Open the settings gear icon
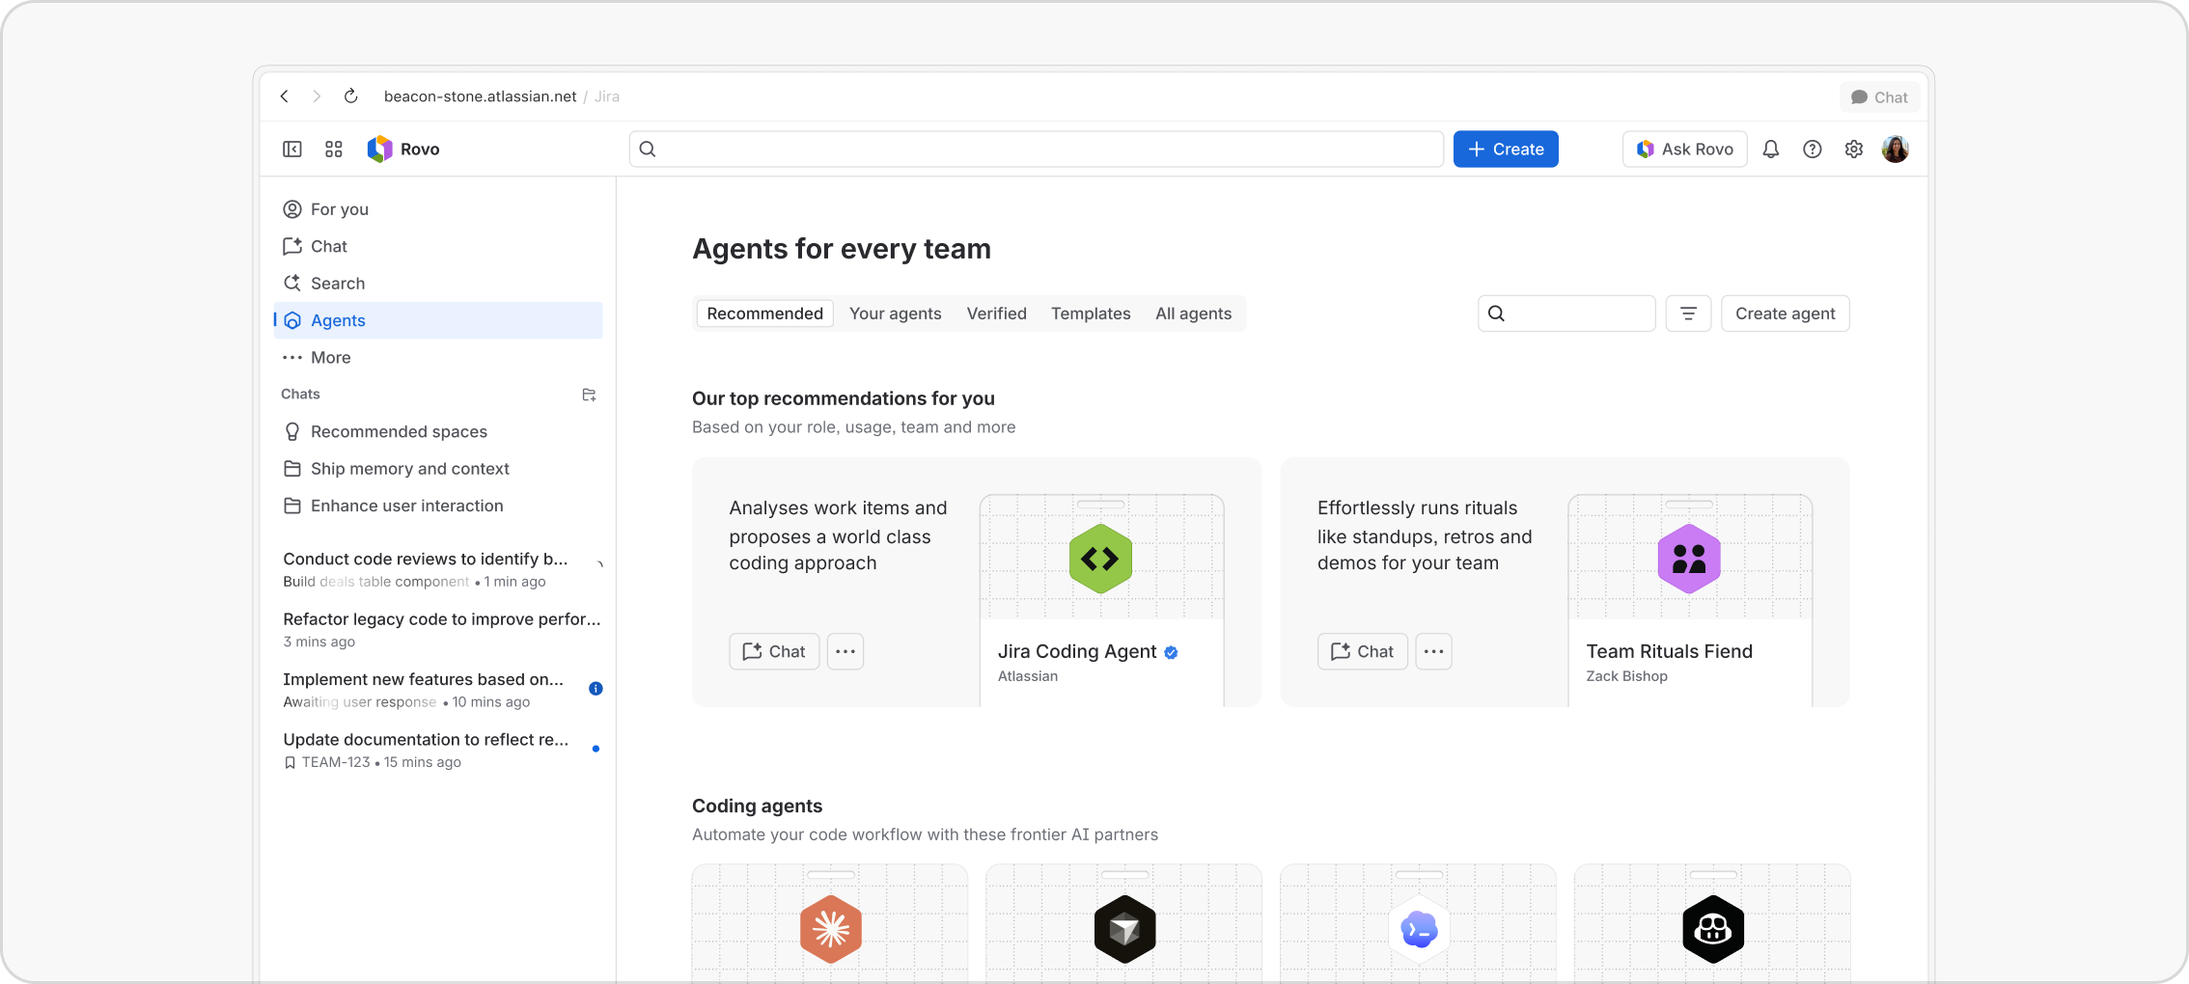 1854,149
